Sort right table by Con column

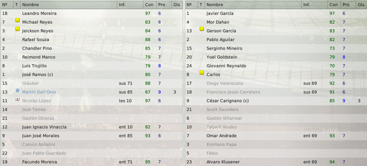tap(334, 5)
